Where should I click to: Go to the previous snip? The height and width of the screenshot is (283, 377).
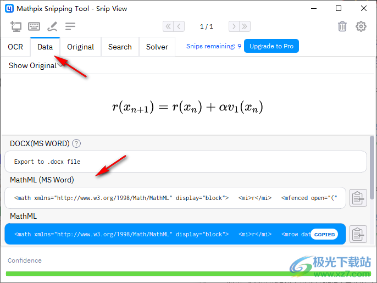click(x=179, y=26)
